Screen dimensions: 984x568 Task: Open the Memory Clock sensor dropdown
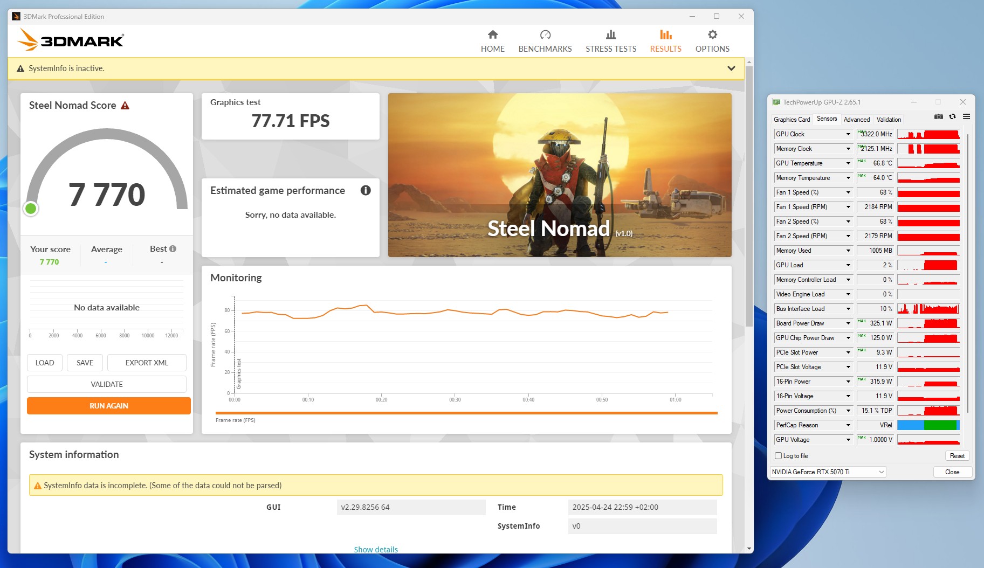[848, 149]
